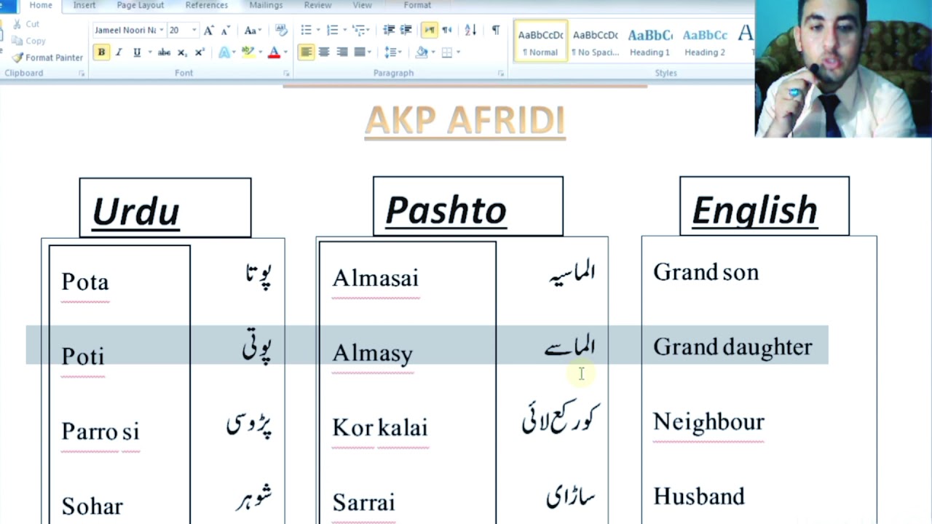Image resolution: width=932 pixels, height=524 pixels.
Task: Expand the Borders dropdown arrow
Action: pyautogui.click(x=458, y=52)
